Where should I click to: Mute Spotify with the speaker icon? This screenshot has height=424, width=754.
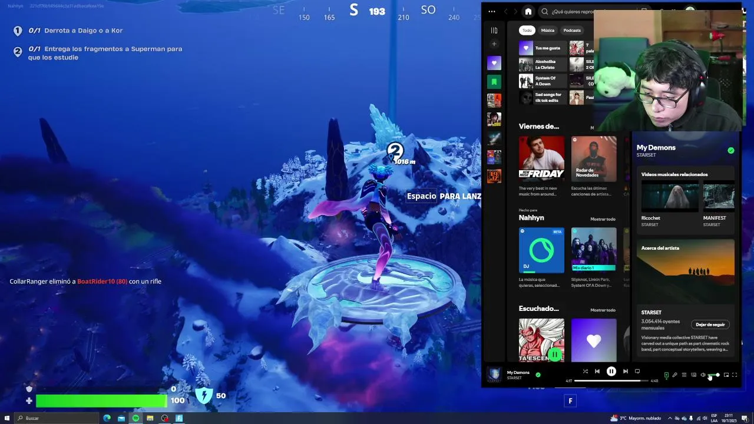point(703,375)
